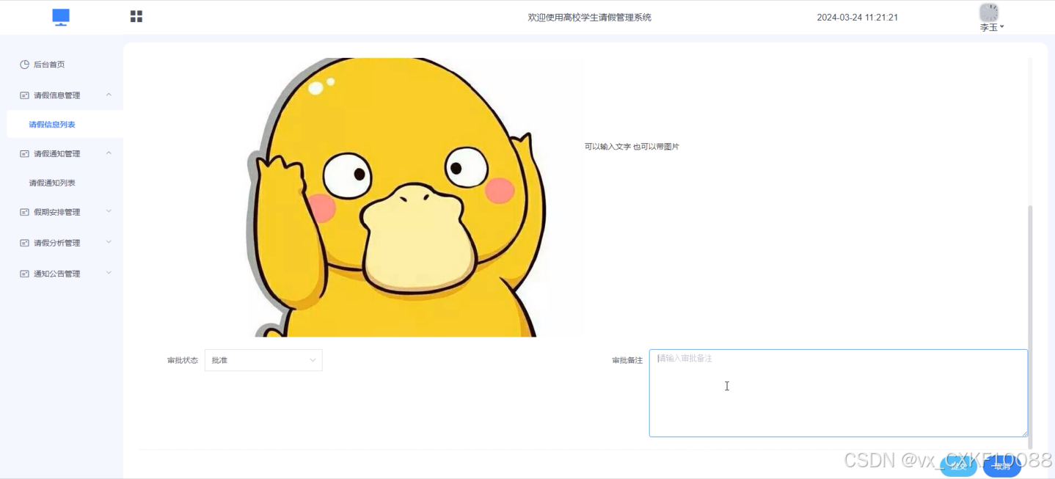
Task: Click the 请假分析管理 menu label
Action: tap(57, 243)
